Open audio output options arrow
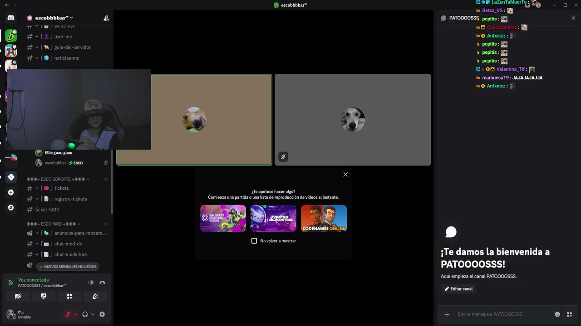581x326 pixels. (93, 314)
